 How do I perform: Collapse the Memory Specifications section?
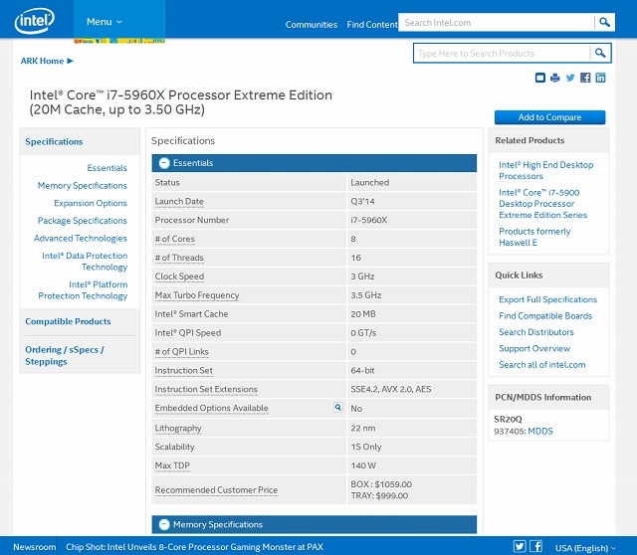pyautogui.click(x=164, y=524)
